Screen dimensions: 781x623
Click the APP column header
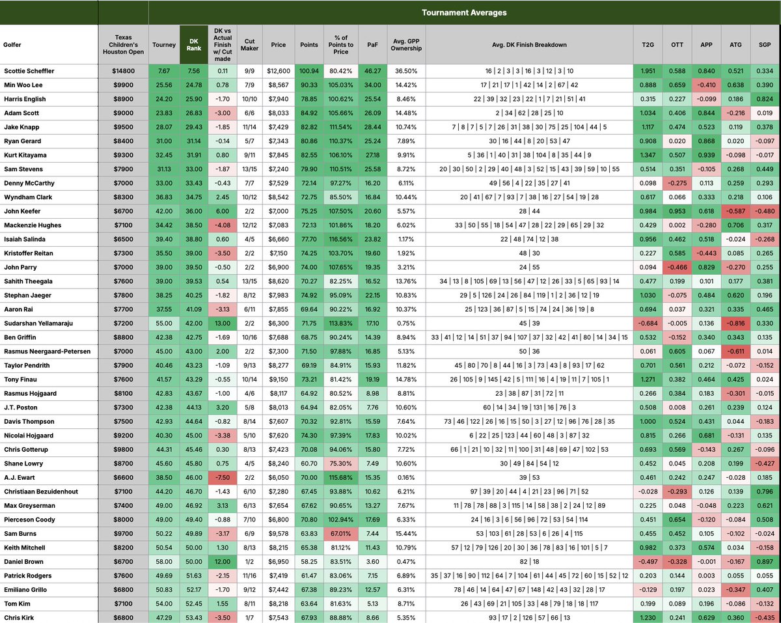tap(707, 45)
